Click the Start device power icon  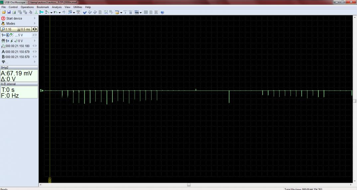click(3, 19)
